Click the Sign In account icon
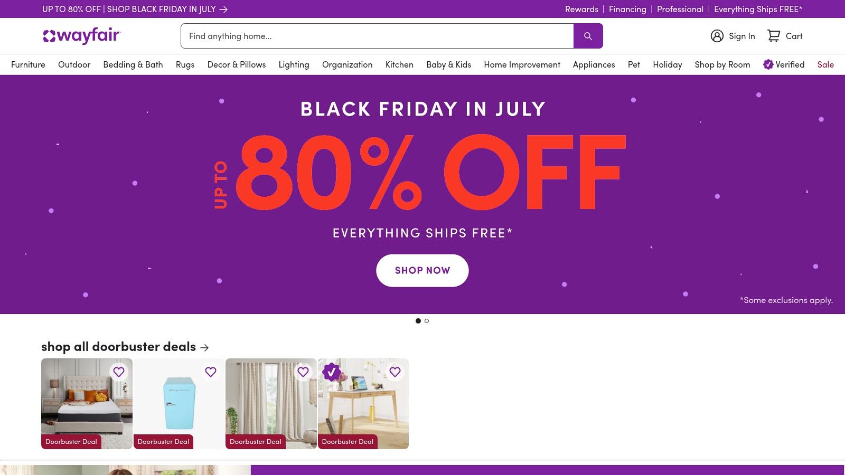This screenshot has width=845, height=475. pos(717,36)
